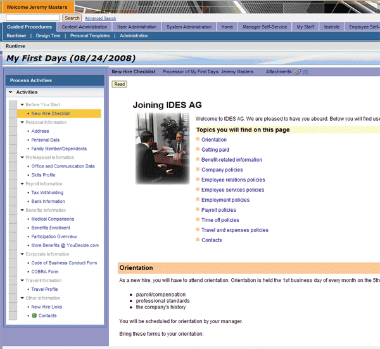
Task: Open the Address activity
Action: (x=40, y=131)
